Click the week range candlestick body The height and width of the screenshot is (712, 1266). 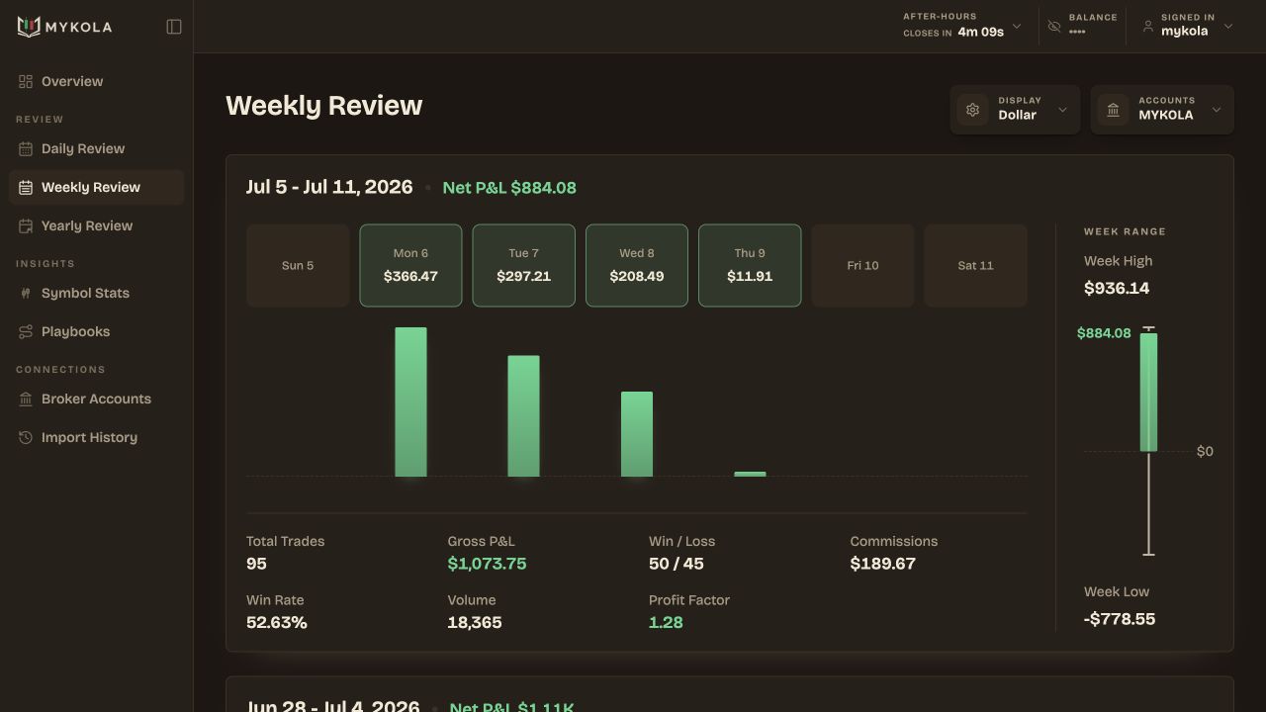click(x=1148, y=393)
